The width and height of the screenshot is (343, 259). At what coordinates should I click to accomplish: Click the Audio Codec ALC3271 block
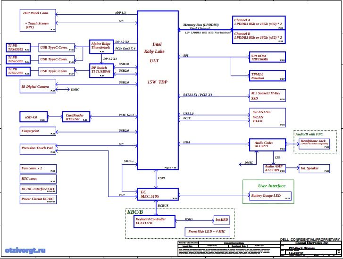click(268, 145)
